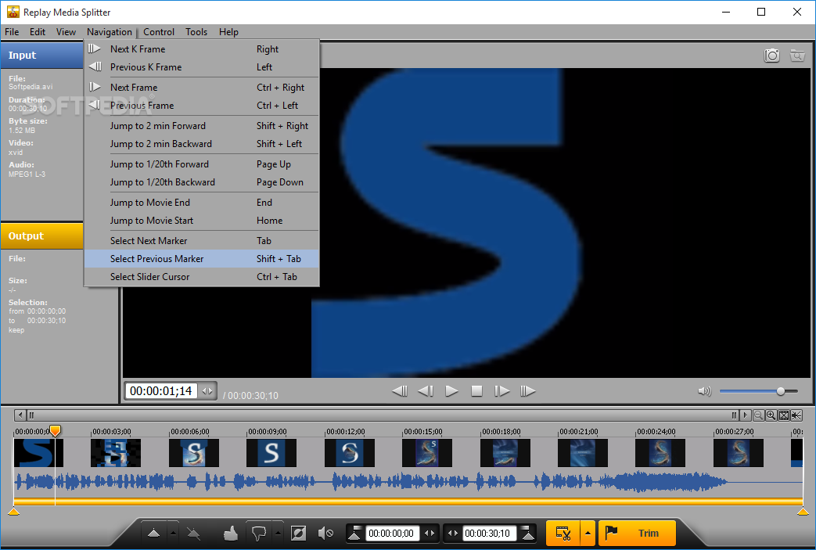The height and width of the screenshot is (550, 816).
Task: Click the stepper arrows of end time field
Action: pyautogui.click(x=453, y=534)
